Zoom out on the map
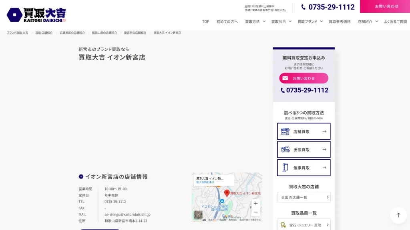This screenshot has width=410, height=230. click(x=256, y=212)
